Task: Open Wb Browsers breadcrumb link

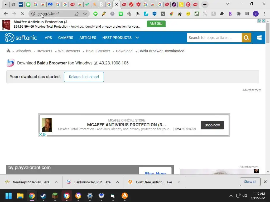Action: point(69,51)
